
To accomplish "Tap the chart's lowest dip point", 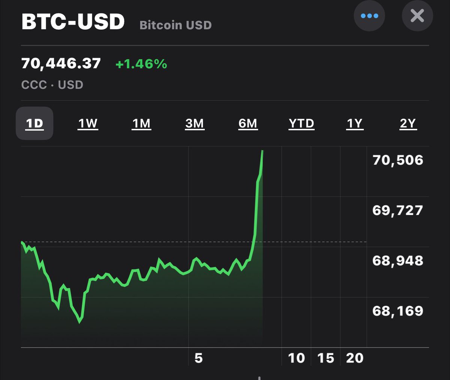I will pos(79,322).
